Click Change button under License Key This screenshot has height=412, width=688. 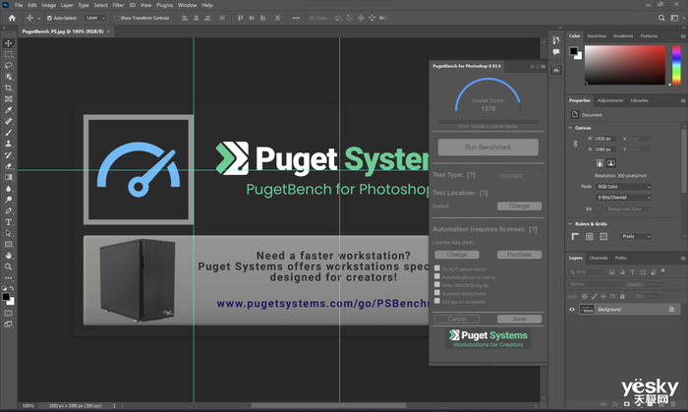(457, 255)
